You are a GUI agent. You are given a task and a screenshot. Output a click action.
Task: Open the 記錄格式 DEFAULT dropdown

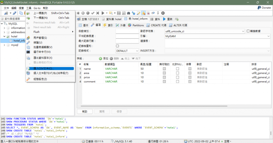pyautogui.click(x=127, y=51)
